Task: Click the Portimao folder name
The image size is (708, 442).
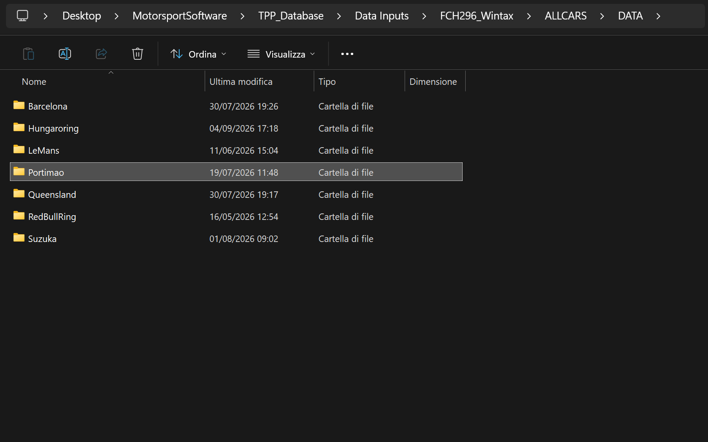Action: [46, 172]
